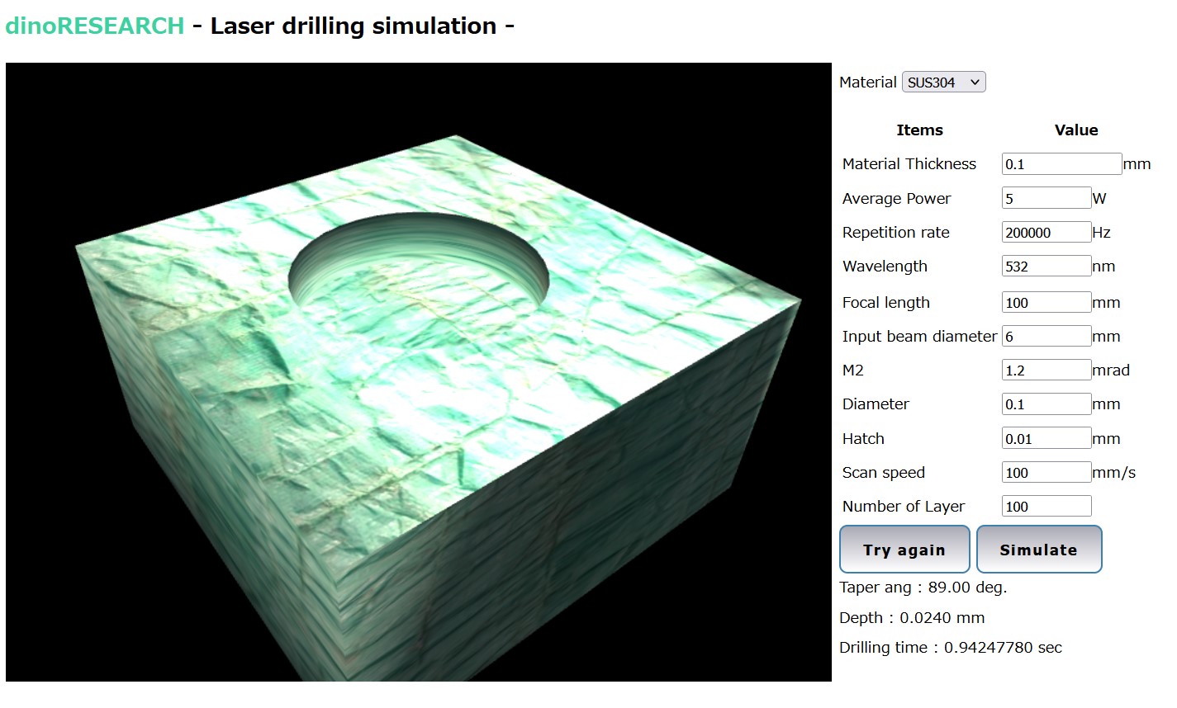Click the Taper ang result text
The height and width of the screenshot is (708, 1177).
point(923,588)
